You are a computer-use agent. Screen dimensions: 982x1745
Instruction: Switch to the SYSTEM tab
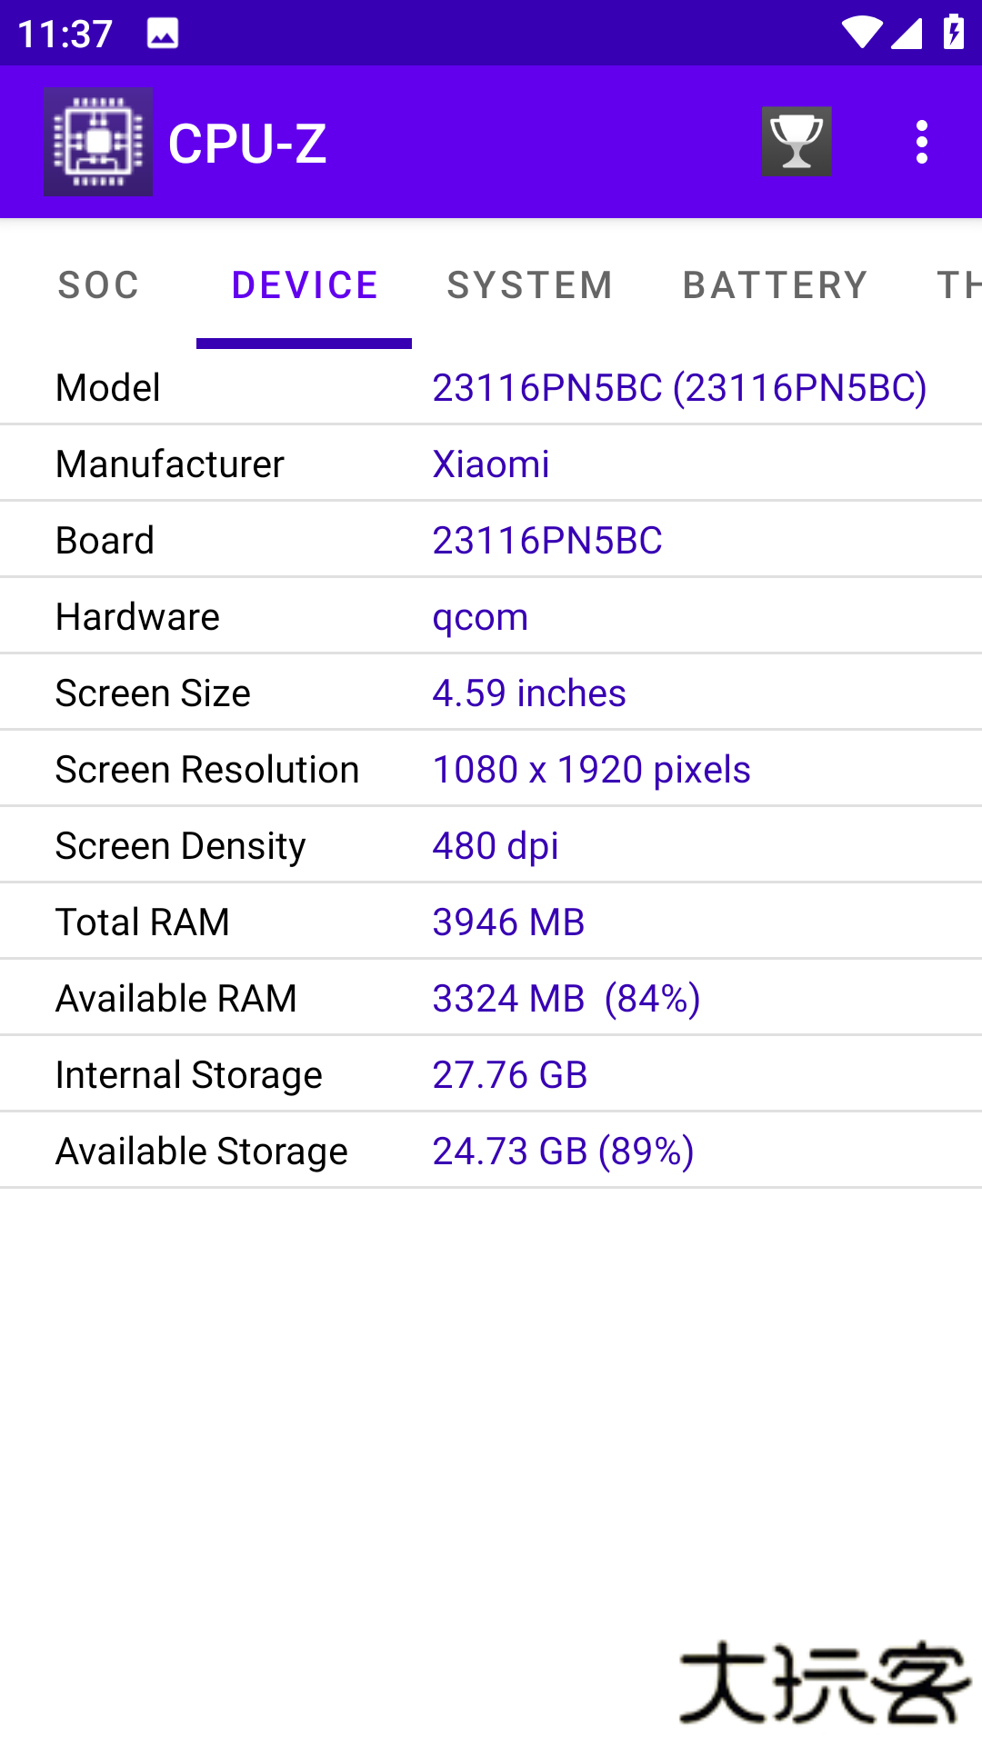(530, 284)
